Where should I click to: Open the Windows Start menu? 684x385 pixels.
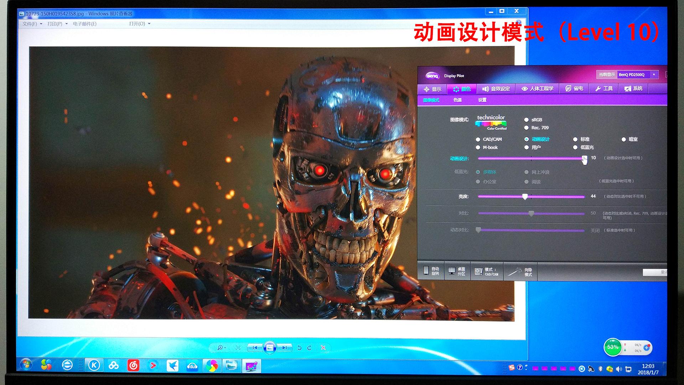26,365
